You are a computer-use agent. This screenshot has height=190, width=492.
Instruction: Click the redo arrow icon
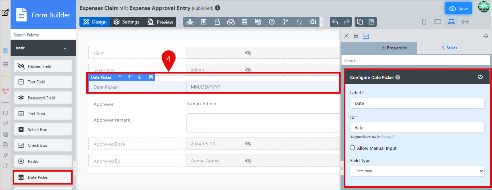coord(347,22)
